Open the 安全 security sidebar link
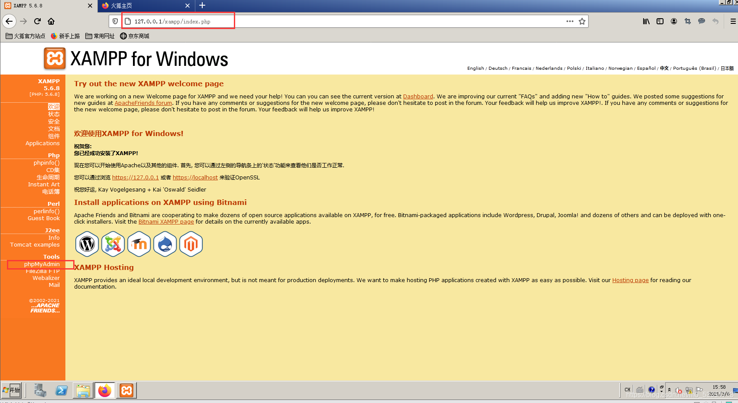The height and width of the screenshot is (403, 738). pos(54,121)
